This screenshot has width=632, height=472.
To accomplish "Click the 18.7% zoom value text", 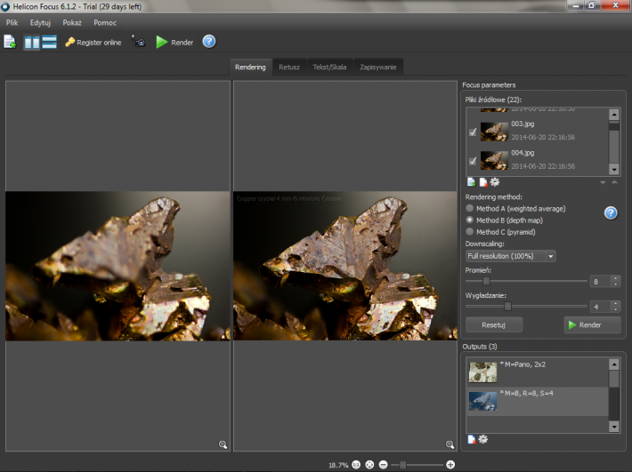I will point(338,465).
